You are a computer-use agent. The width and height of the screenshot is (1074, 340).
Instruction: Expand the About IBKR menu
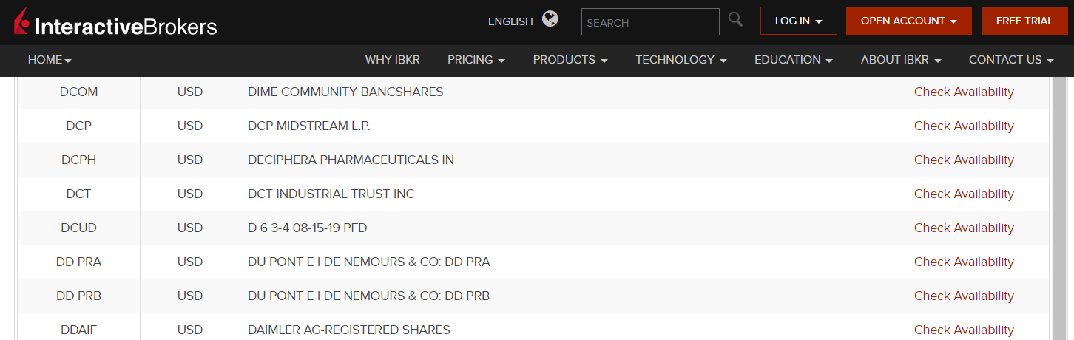900,60
